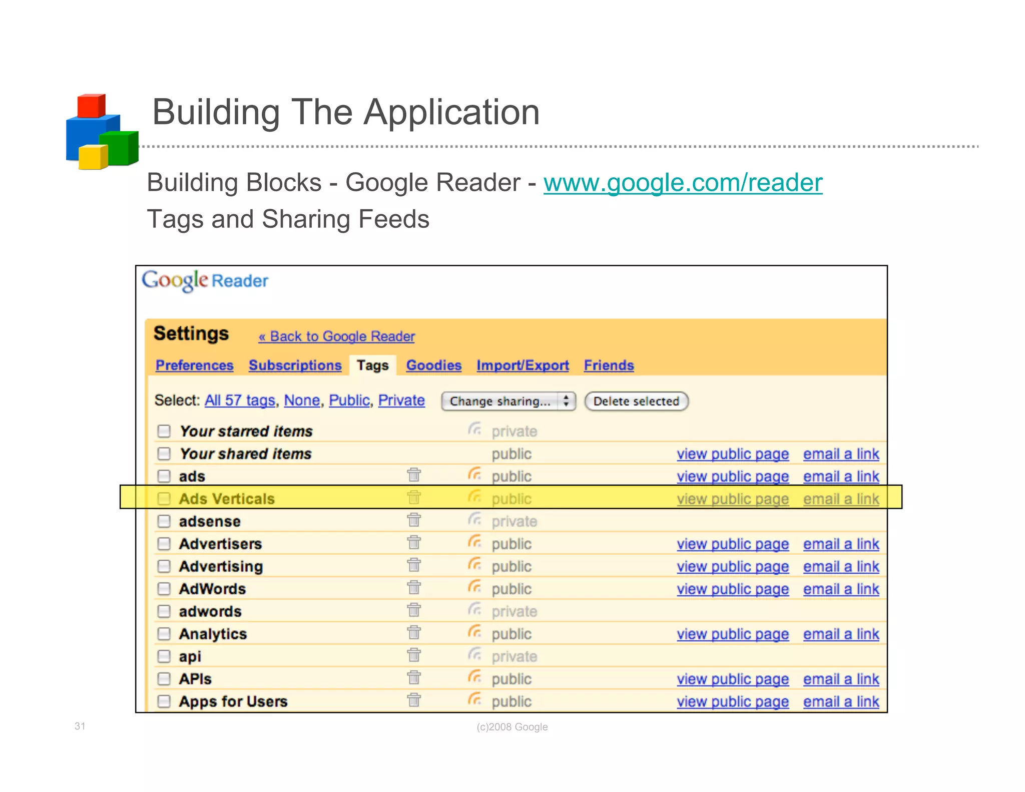Select the Ads Verticals checkbox
Image resolution: width=1025 pixels, height=792 pixels.
(164, 499)
